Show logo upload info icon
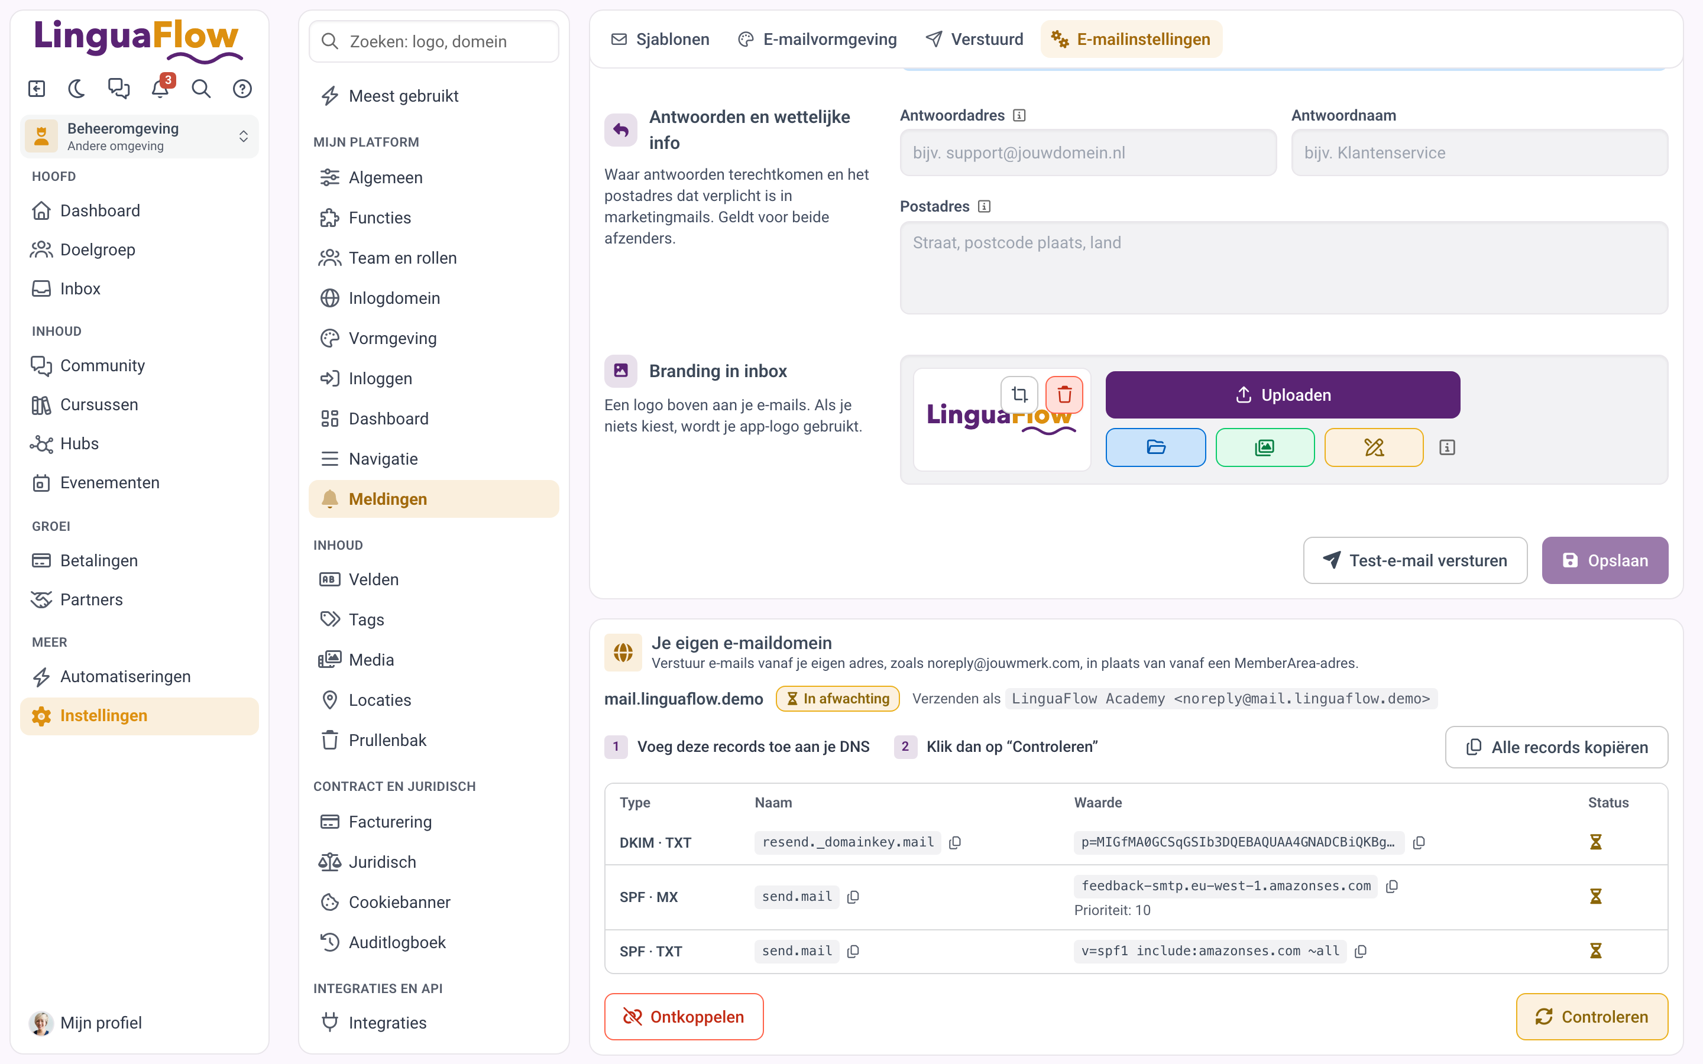 pyautogui.click(x=1447, y=447)
